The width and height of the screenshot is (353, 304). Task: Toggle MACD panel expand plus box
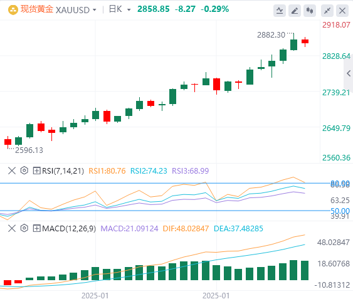(36, 228)
